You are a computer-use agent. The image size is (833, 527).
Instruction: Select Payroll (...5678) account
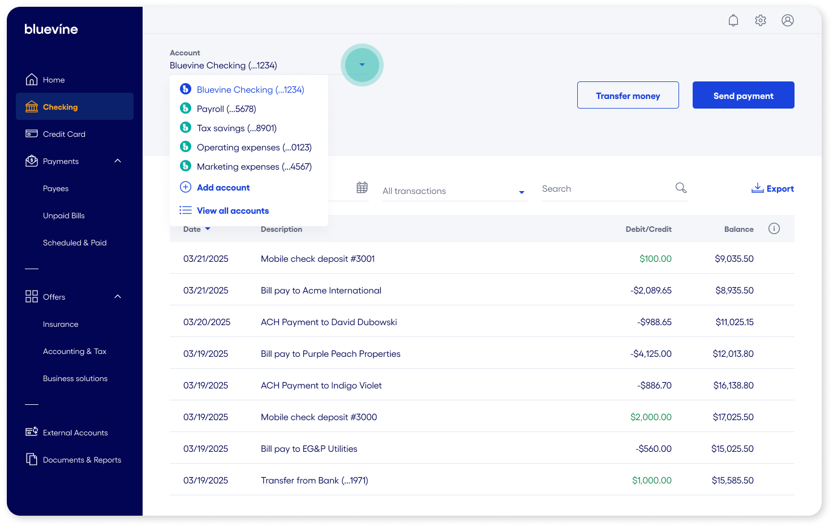(226, 109)
